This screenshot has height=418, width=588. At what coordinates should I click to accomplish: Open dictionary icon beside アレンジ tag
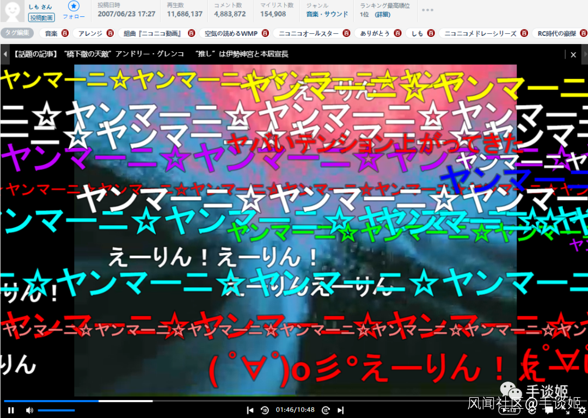(110, 33)
